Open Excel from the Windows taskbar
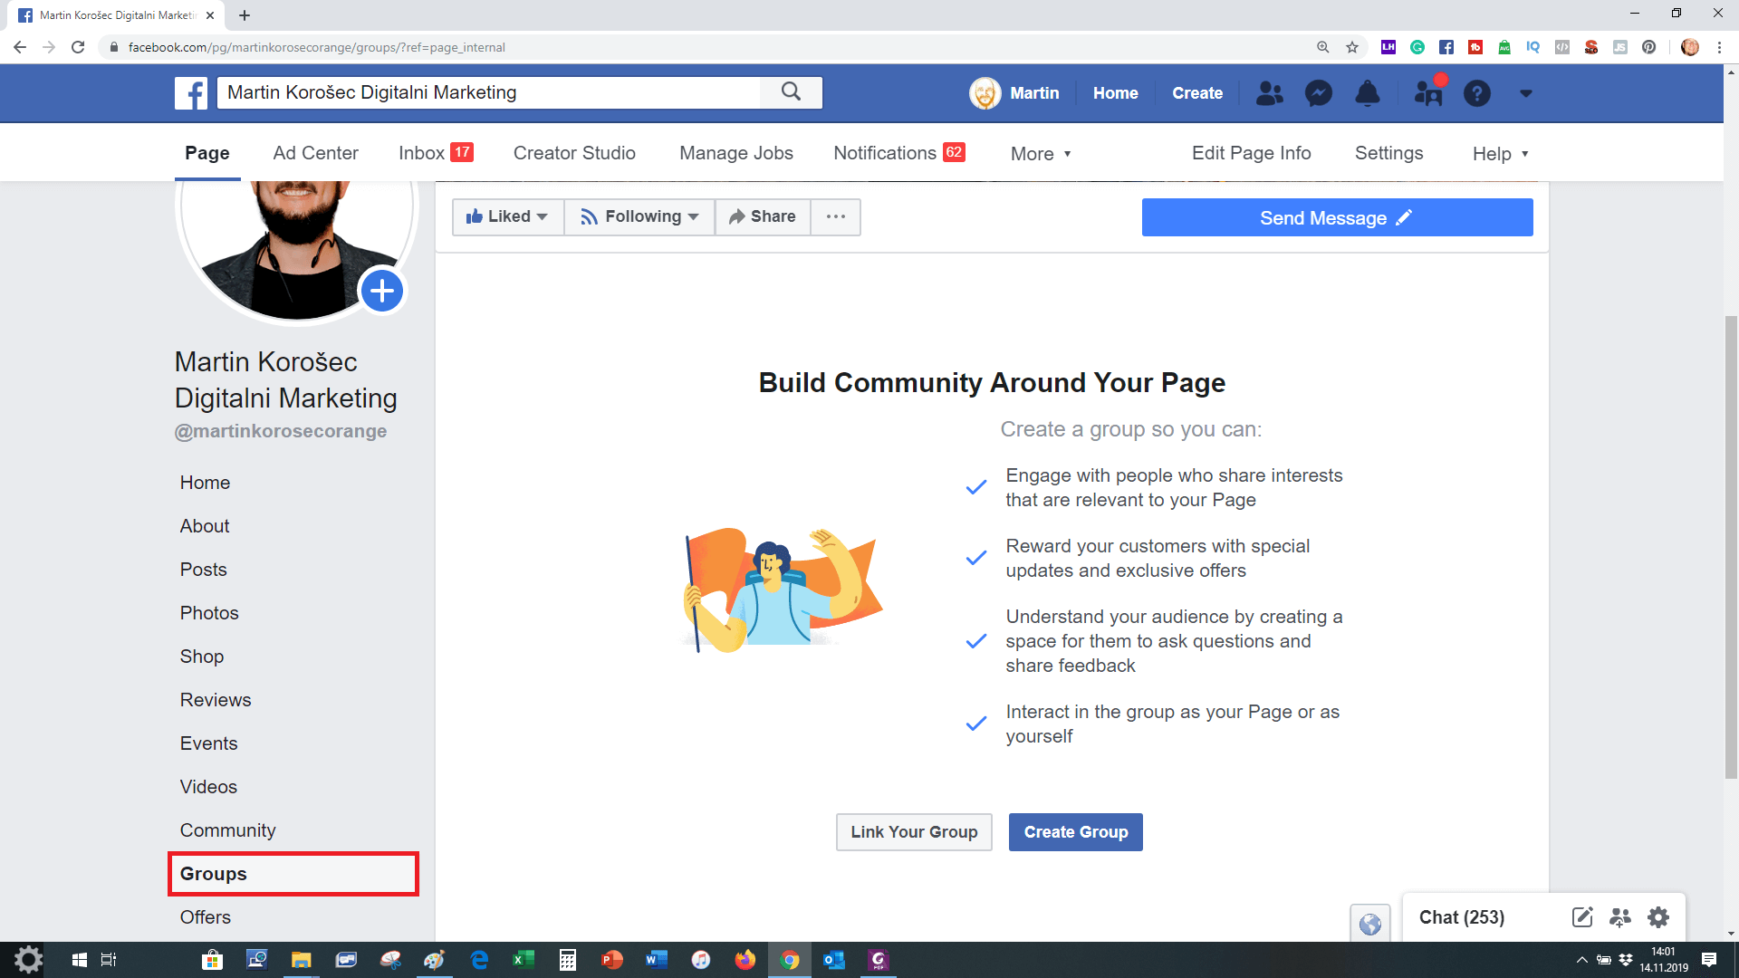This screenshot has height=978, width=1739. [524, 960]
